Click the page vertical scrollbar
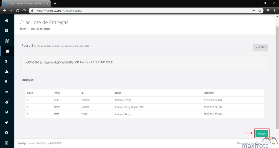The width and height of the screenshot is (279, 148). click(277, 76)
